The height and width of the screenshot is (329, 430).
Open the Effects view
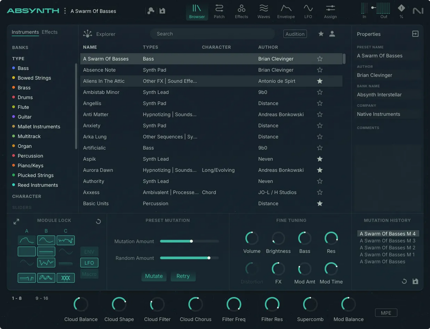coord(241,11)
